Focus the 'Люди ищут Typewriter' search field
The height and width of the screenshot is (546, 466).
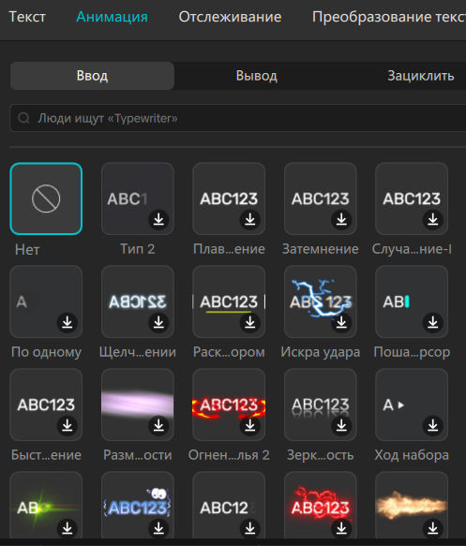coord(238,118)
